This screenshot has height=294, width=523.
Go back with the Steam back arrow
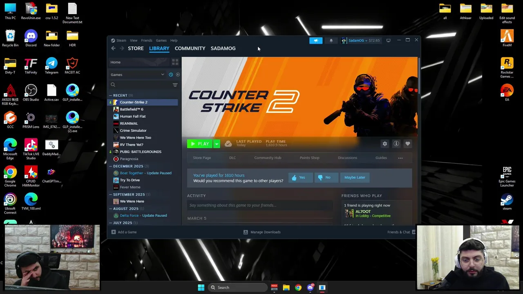(x=113, y=48)
